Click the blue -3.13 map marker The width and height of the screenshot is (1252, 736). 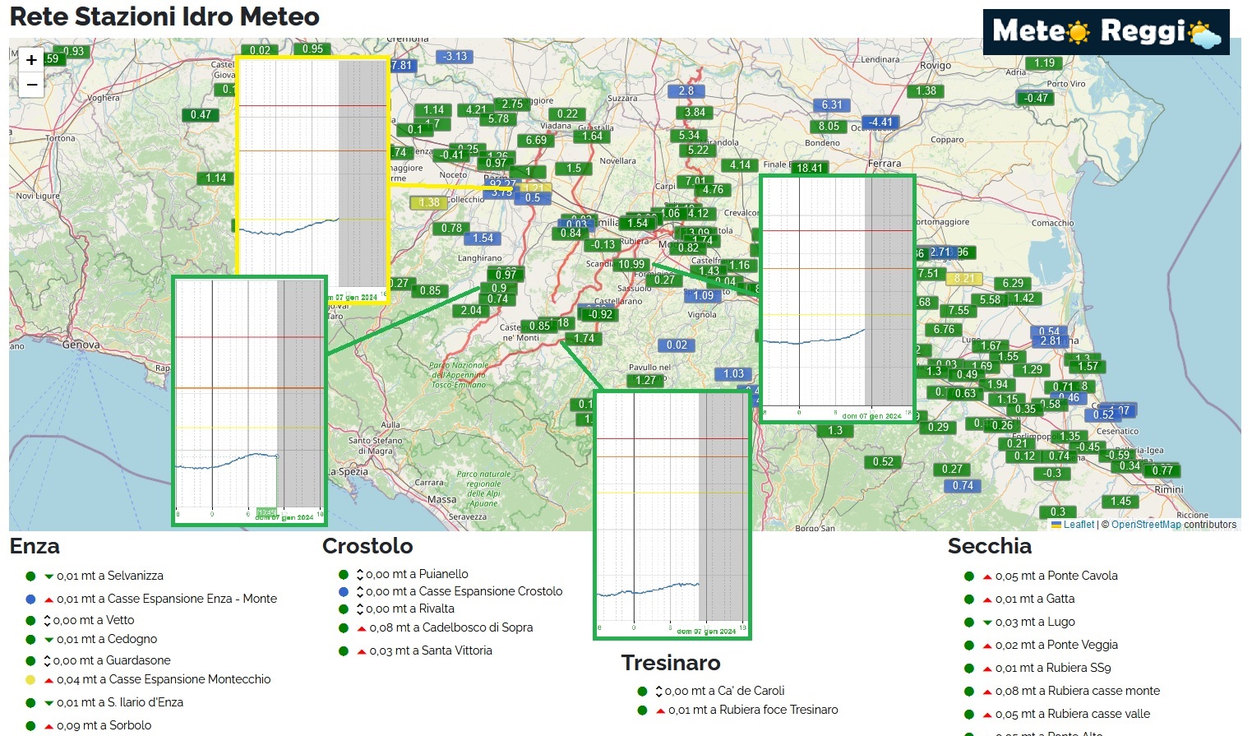click(x=455, y=57)
